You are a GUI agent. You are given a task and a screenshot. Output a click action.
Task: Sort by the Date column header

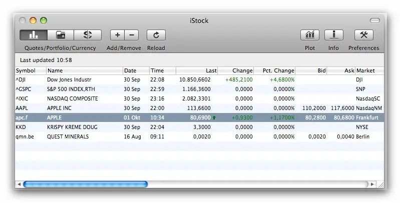(136, 70)
